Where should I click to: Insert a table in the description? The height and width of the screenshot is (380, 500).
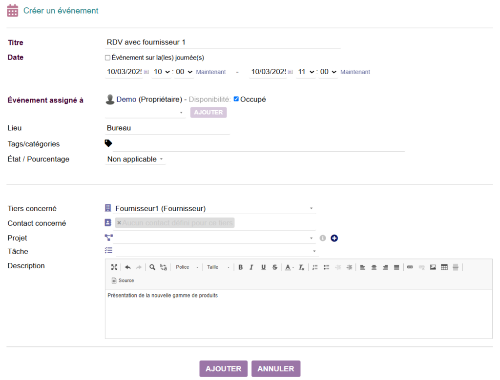coord(444,267)
